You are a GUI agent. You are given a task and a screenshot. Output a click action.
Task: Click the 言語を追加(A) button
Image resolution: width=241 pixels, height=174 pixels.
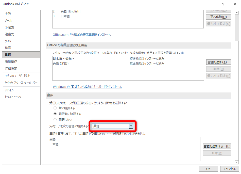[219, 62]
